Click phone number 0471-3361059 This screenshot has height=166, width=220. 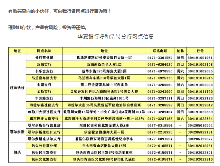160,58
